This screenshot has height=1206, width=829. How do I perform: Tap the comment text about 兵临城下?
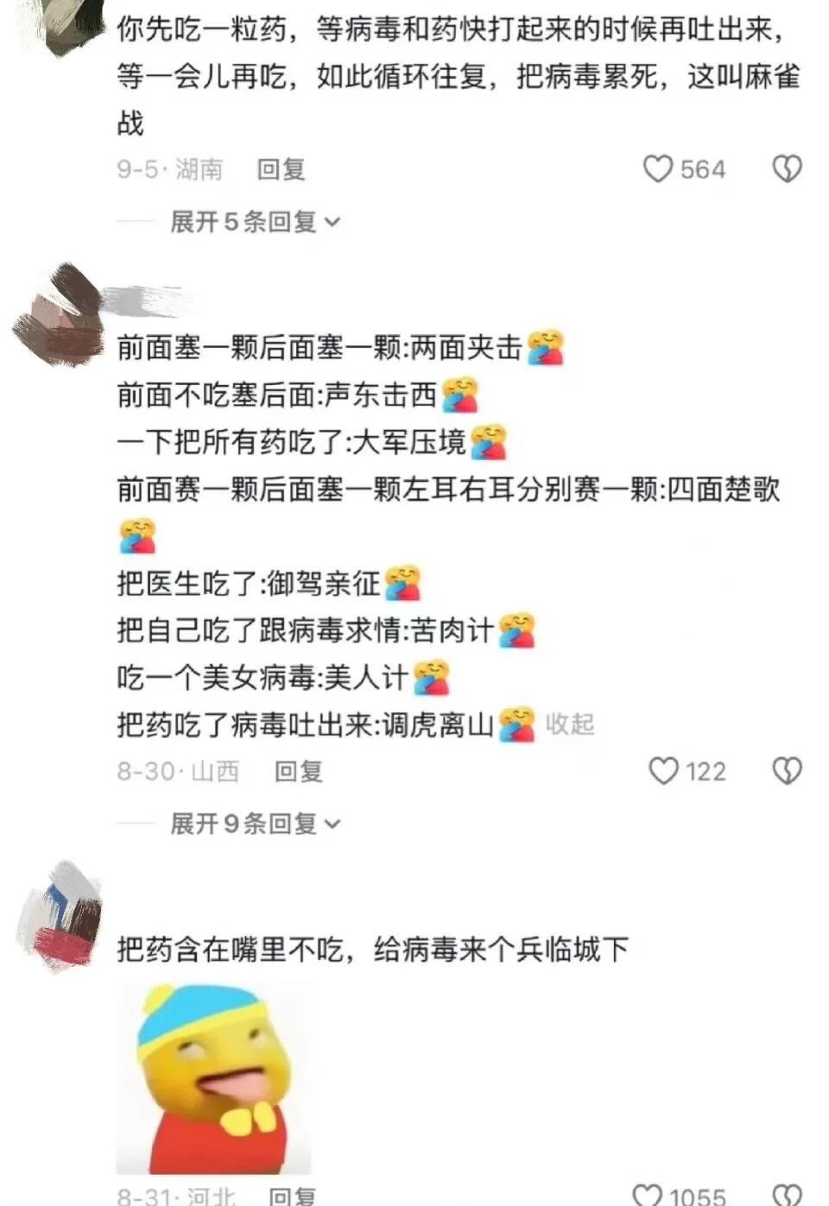pyautogui.click(x=373, y=950)
